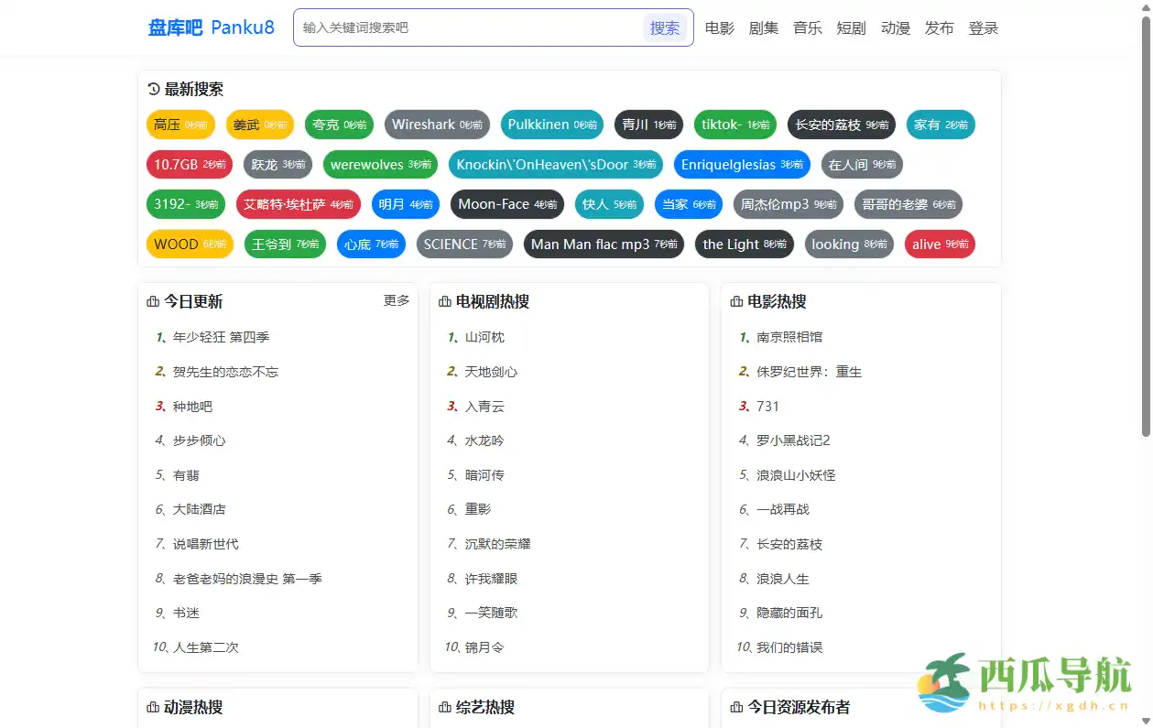Click the 登录 link
Image resolution: width=1153 pixels, height=728 pixels.
coord(983,27)
